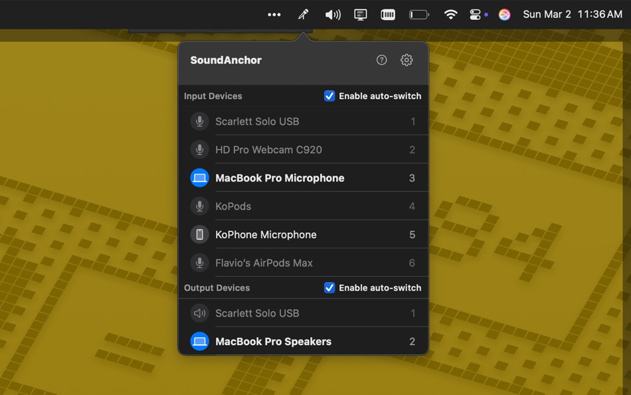This screenshot has height=395, width=631.
Task: Select Scarlett Solo USB output device
Action: point(304,313)
